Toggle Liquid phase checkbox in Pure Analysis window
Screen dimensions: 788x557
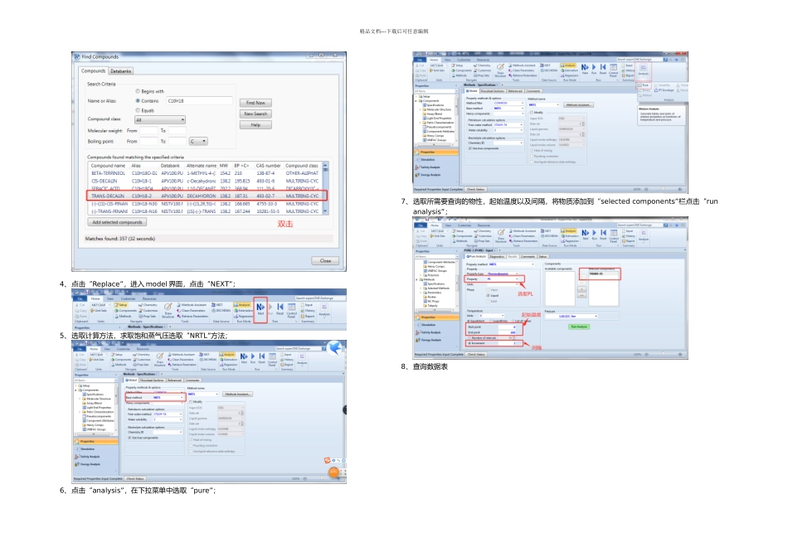492,296
